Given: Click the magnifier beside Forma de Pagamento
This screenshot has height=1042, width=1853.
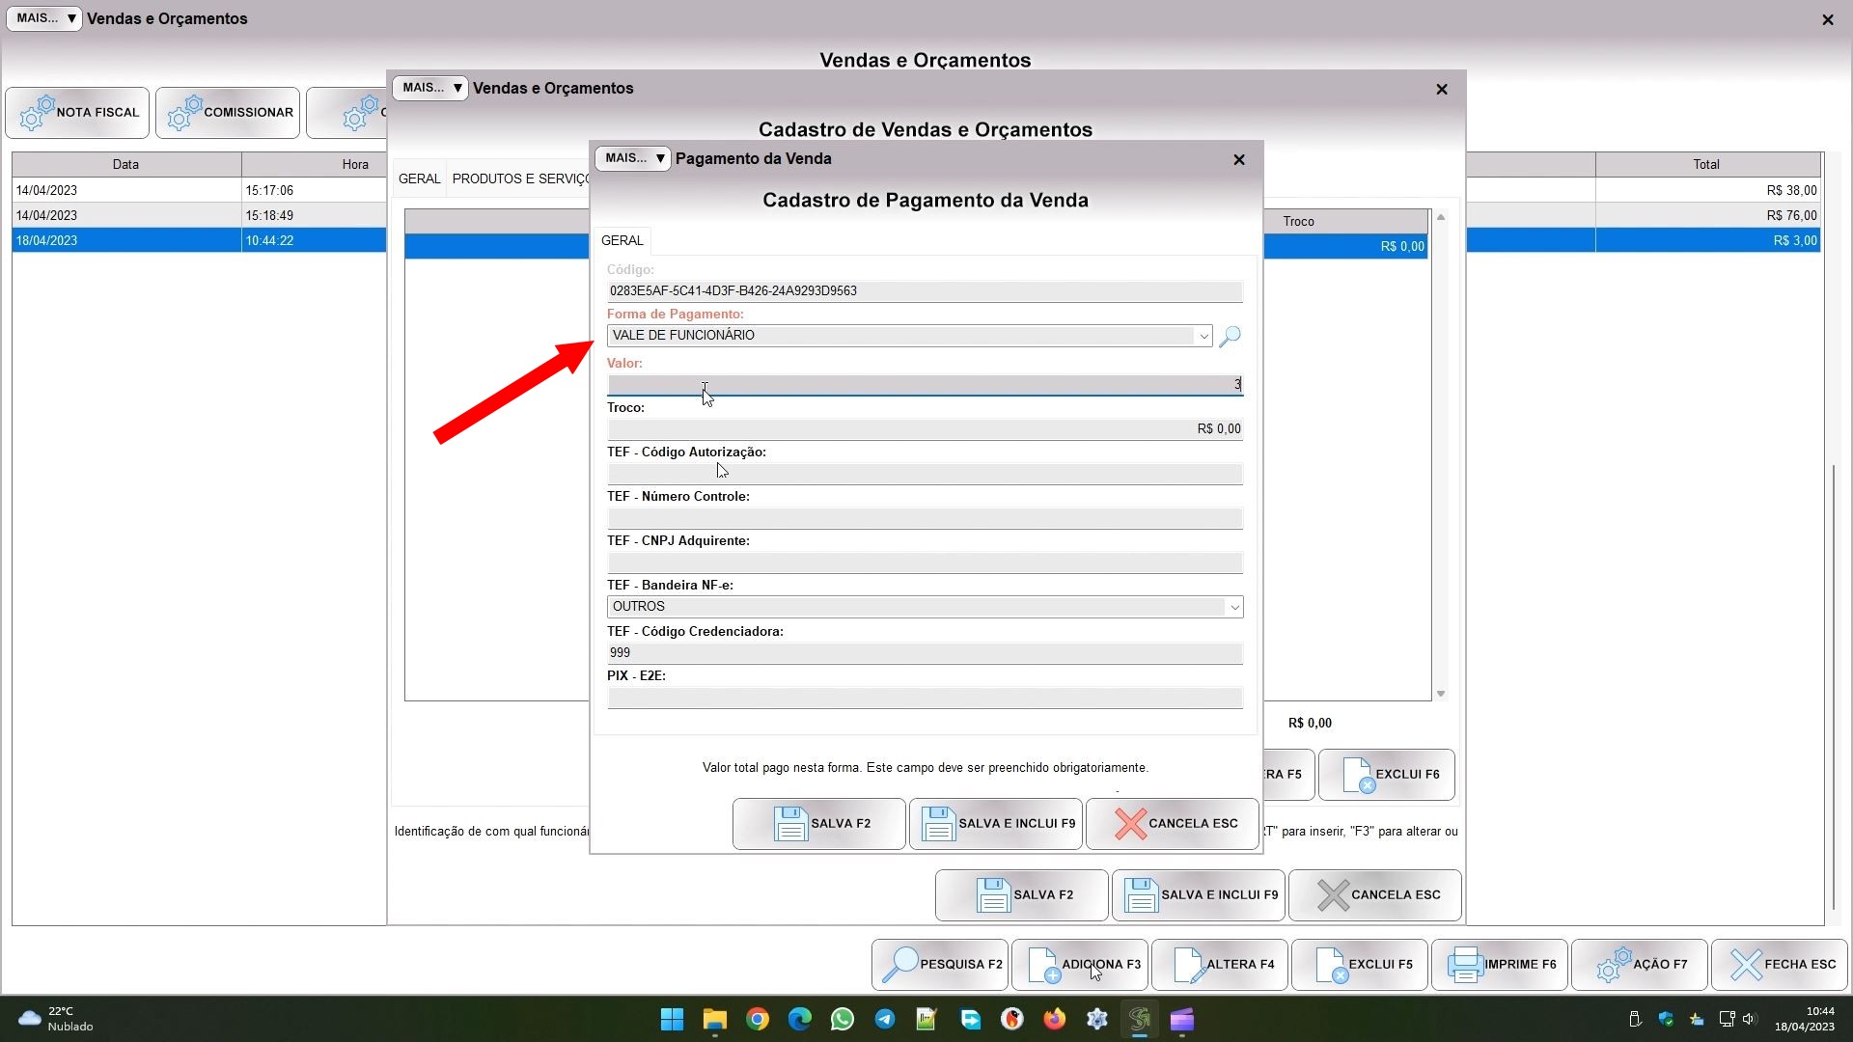Looking at the screenshot, I should [1230, 336].
